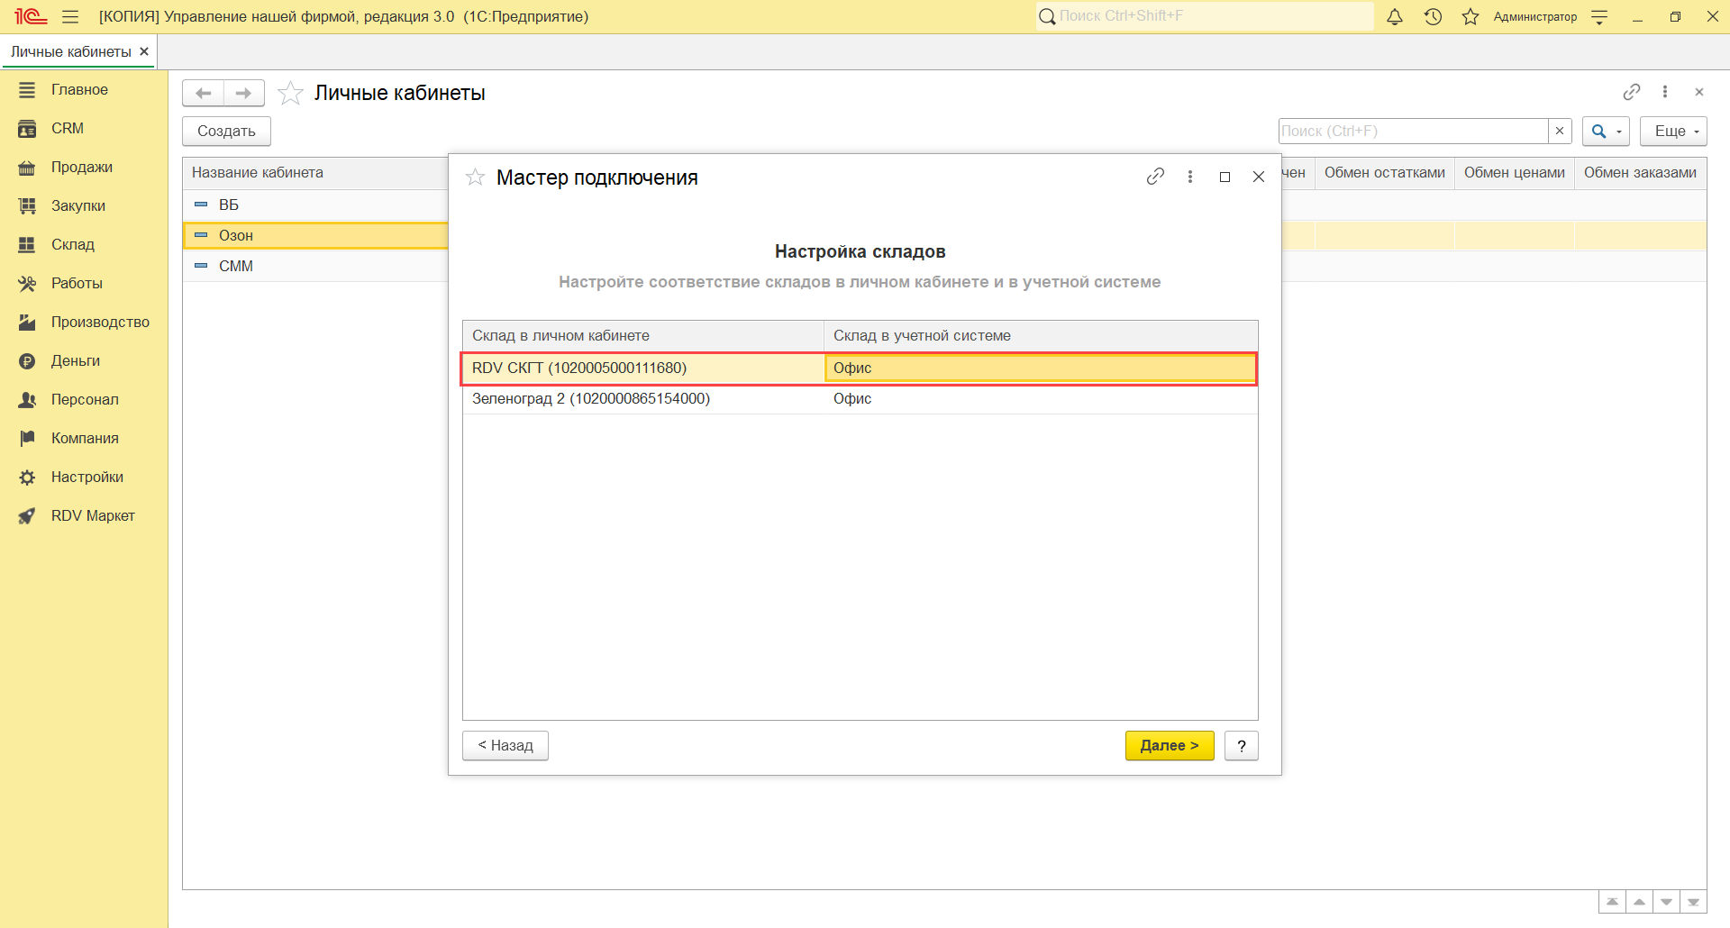Copy link in Мастер подключения dialog
Image resolution: width=1730 pixels, height=928 pixels.
tap(1155, 177)
